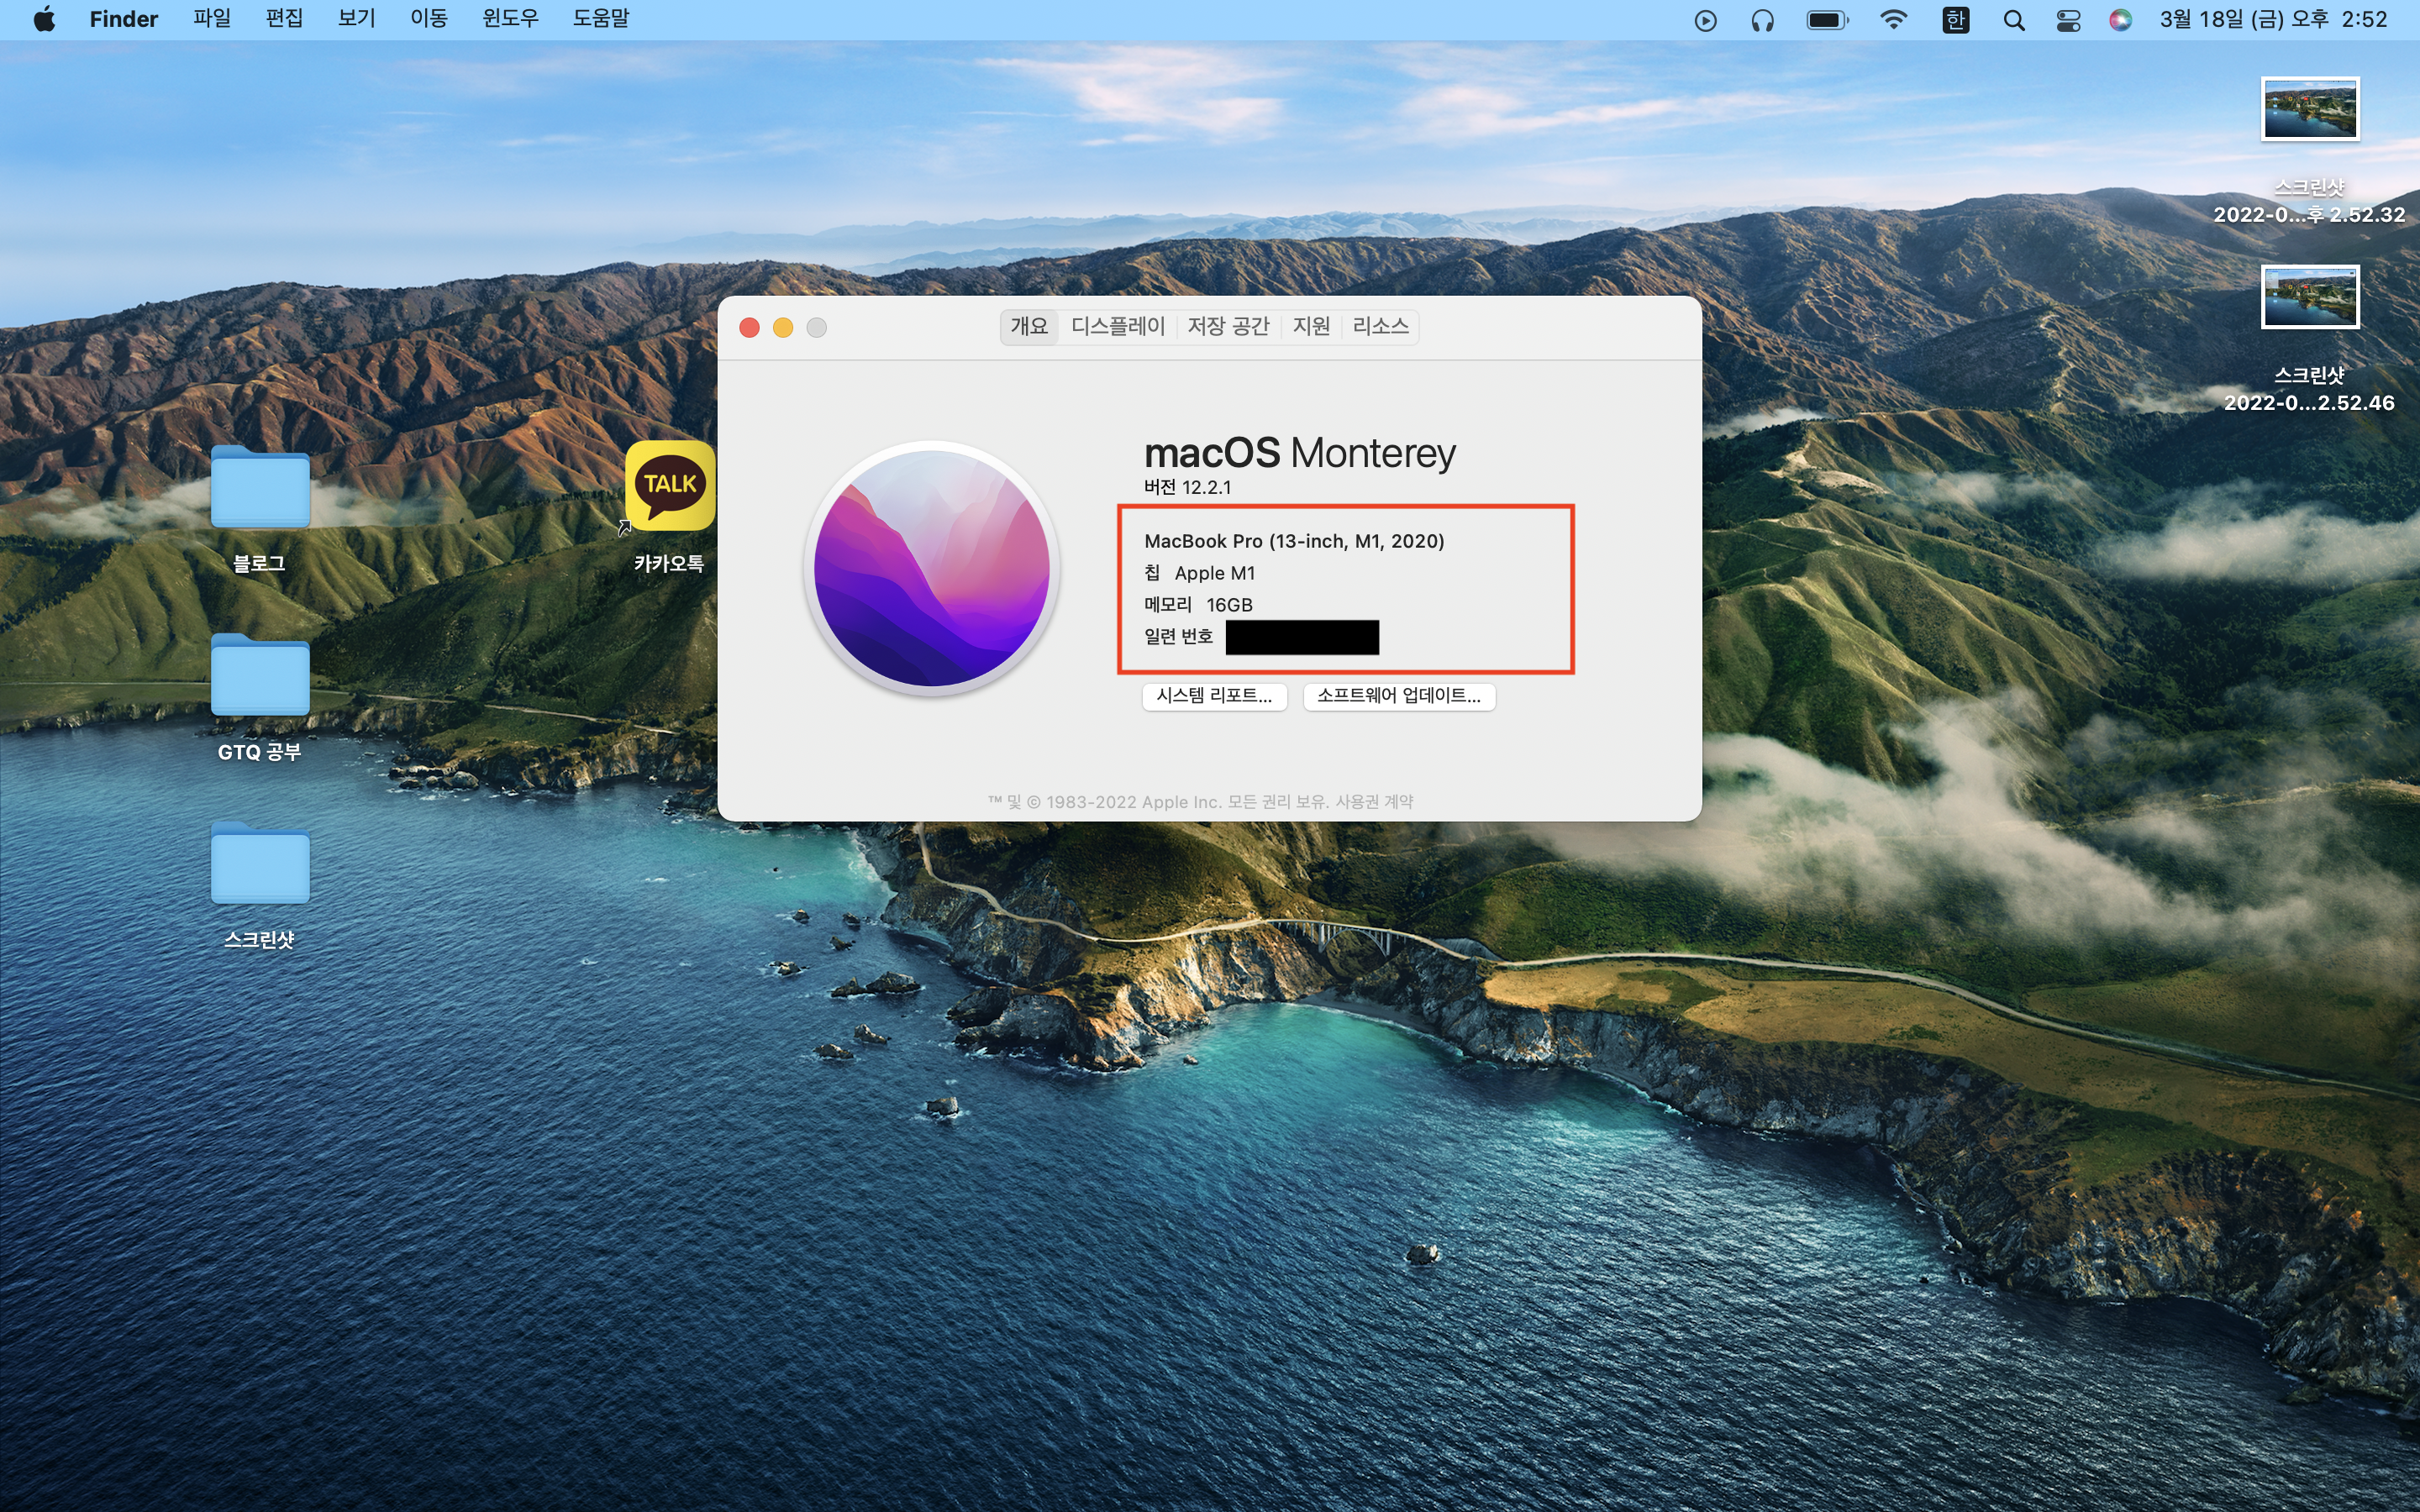Image resolution: width=2420 pixels, height=1512 pixels.
Task: Click the battery status icon
Action: (x=1827, y=20)
